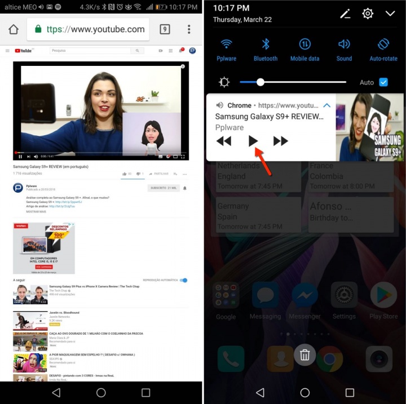Open the Artigo de análise link
The width and height of the screenshot is (406, 404).
click(62, 206)
